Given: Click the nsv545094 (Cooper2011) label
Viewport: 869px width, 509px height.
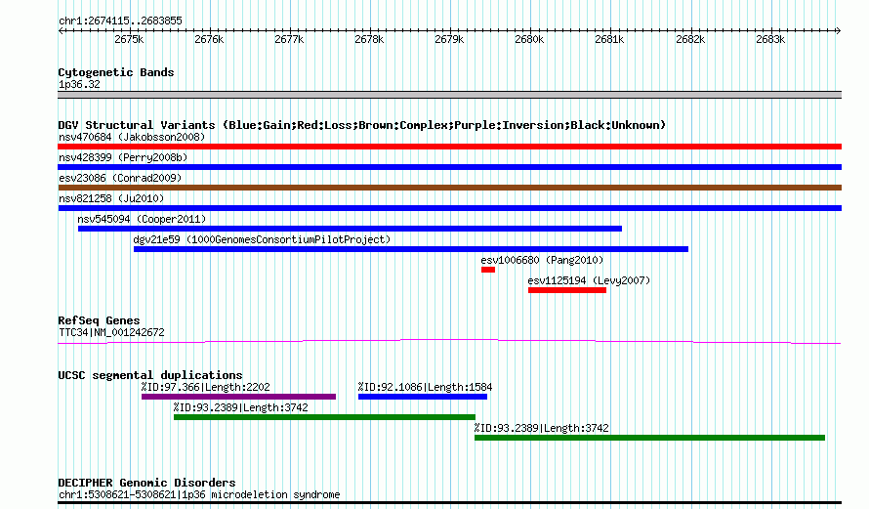Looking at the screenshot, I should (x=142, y=219).
